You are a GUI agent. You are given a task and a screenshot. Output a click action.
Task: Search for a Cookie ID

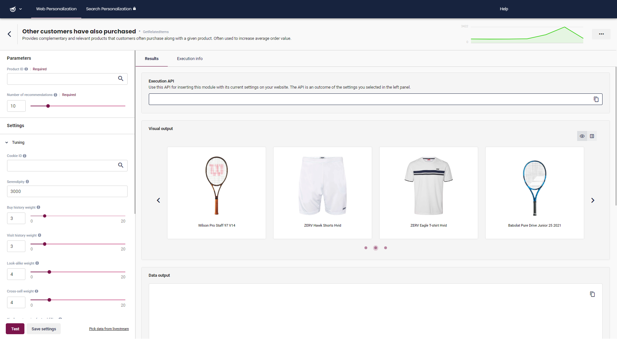pyautogui.click(x=121, y=165)
